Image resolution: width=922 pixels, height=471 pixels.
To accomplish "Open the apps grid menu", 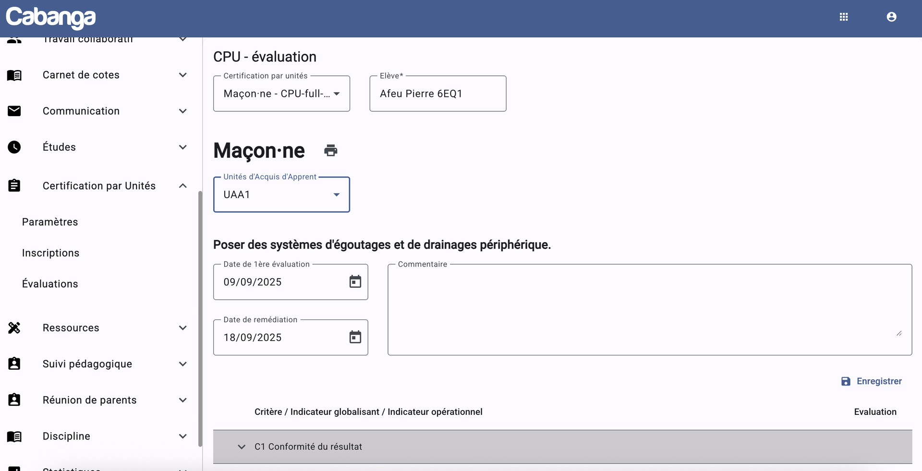I will point(844,17).
